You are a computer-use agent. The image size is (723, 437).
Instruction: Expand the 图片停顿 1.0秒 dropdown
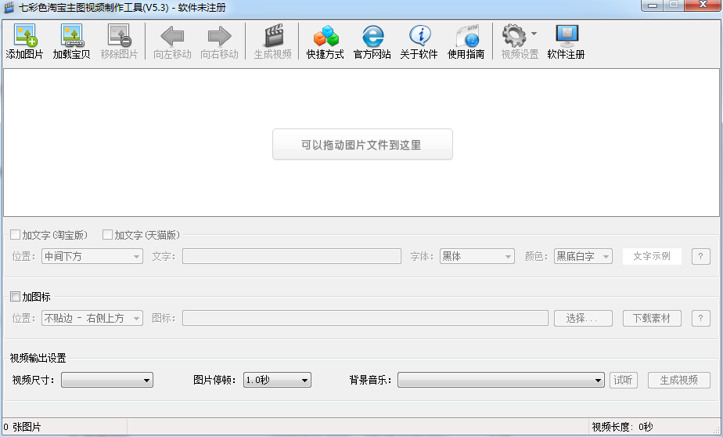[277, 381]
